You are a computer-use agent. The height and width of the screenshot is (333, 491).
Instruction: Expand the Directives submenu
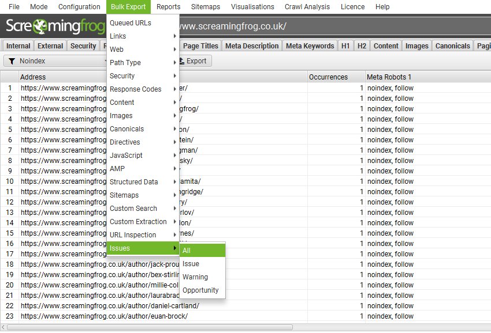[x=143, y=142]
